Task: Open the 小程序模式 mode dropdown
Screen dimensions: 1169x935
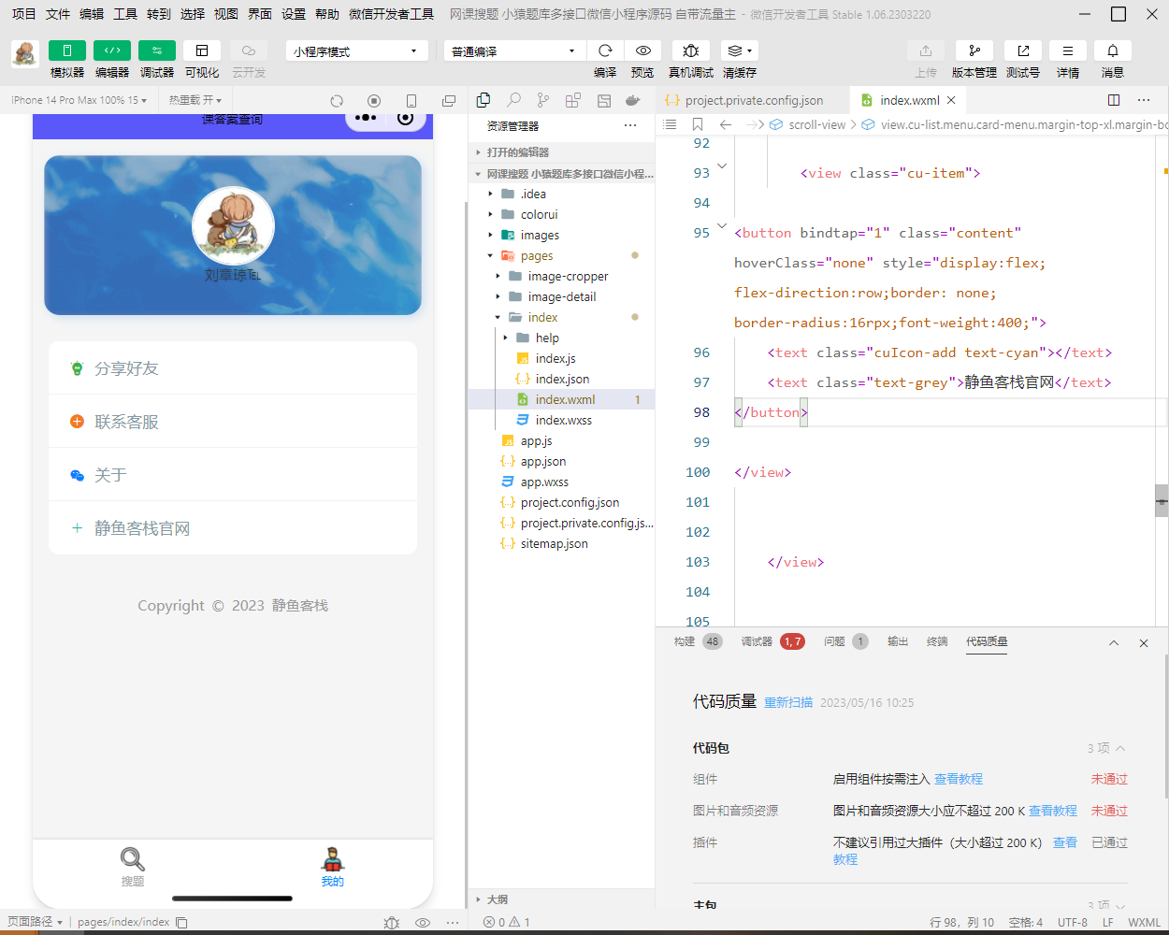Action: [x=356, y=51]
